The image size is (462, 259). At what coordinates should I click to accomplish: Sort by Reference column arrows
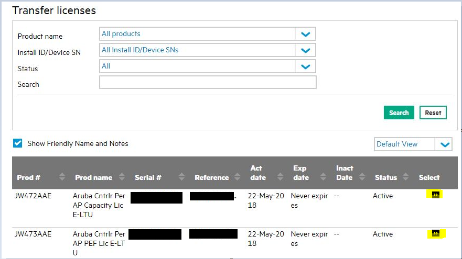237,177
